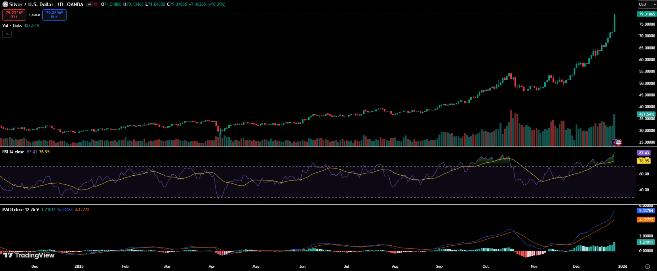This screenshot has height=271, width=657.
Task: Click the purple lightning event icon
Action: 614,142
